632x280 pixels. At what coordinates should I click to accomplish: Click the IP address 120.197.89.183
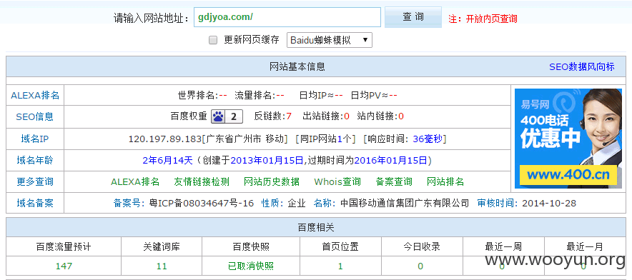165,139
